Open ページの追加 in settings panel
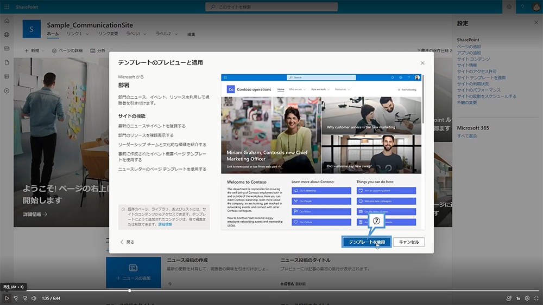Screen dimensions: 543x305 [x=469, y=46]
